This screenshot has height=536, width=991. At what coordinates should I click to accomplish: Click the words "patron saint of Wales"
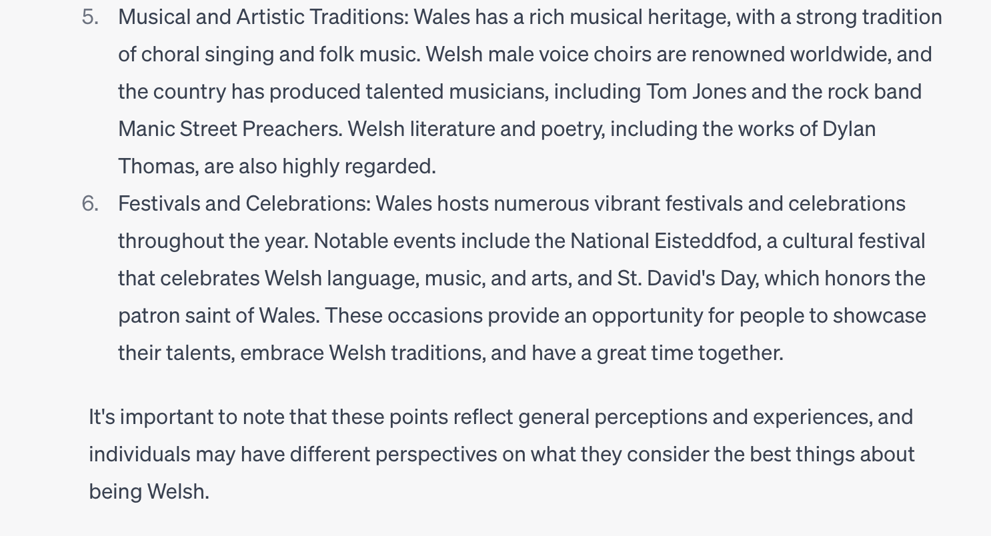point(219,316)
